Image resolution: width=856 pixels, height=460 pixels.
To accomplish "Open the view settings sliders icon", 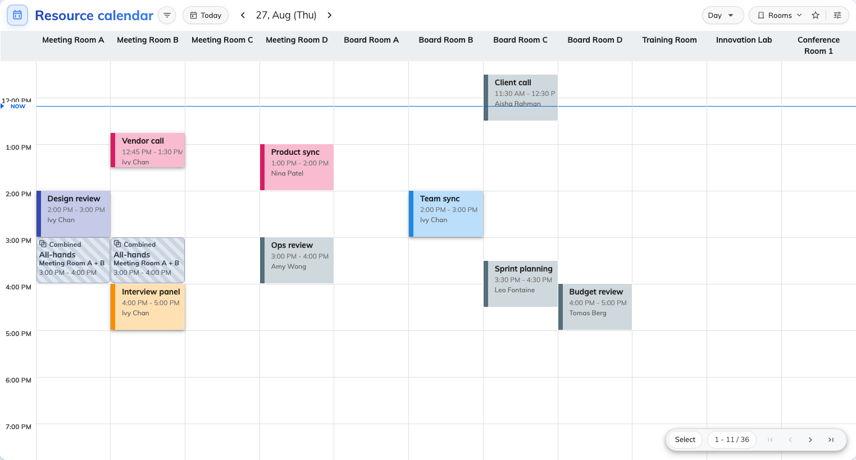I will pos(837,15).
